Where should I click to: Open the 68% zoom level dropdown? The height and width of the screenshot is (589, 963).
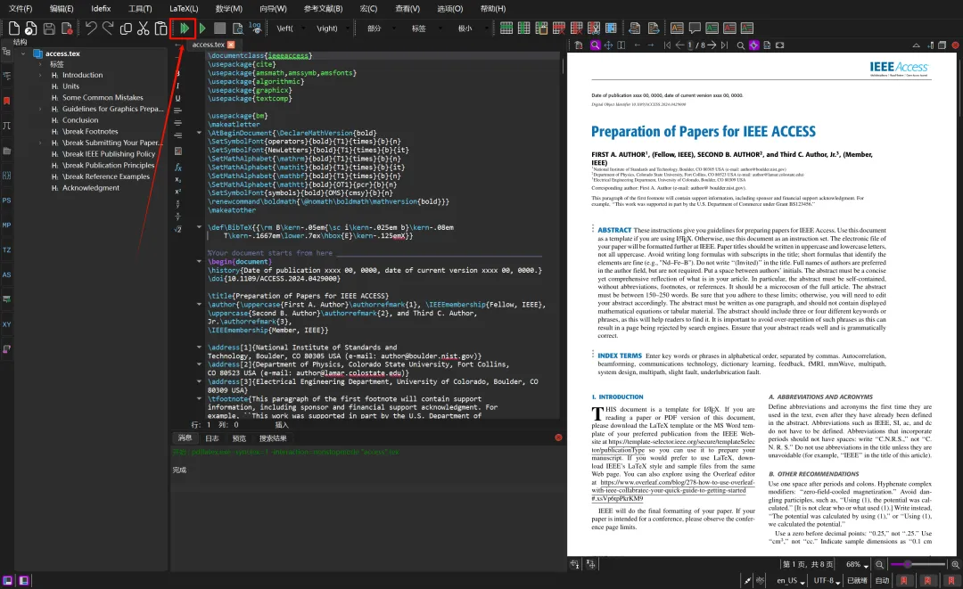point(857,564)
